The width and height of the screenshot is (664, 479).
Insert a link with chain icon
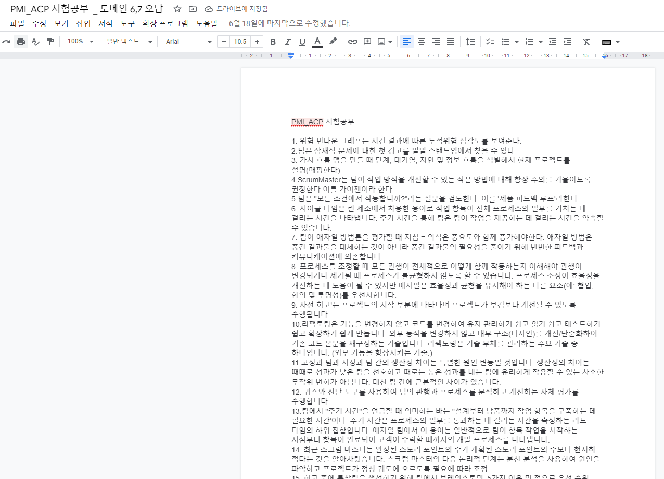(353, 42)
